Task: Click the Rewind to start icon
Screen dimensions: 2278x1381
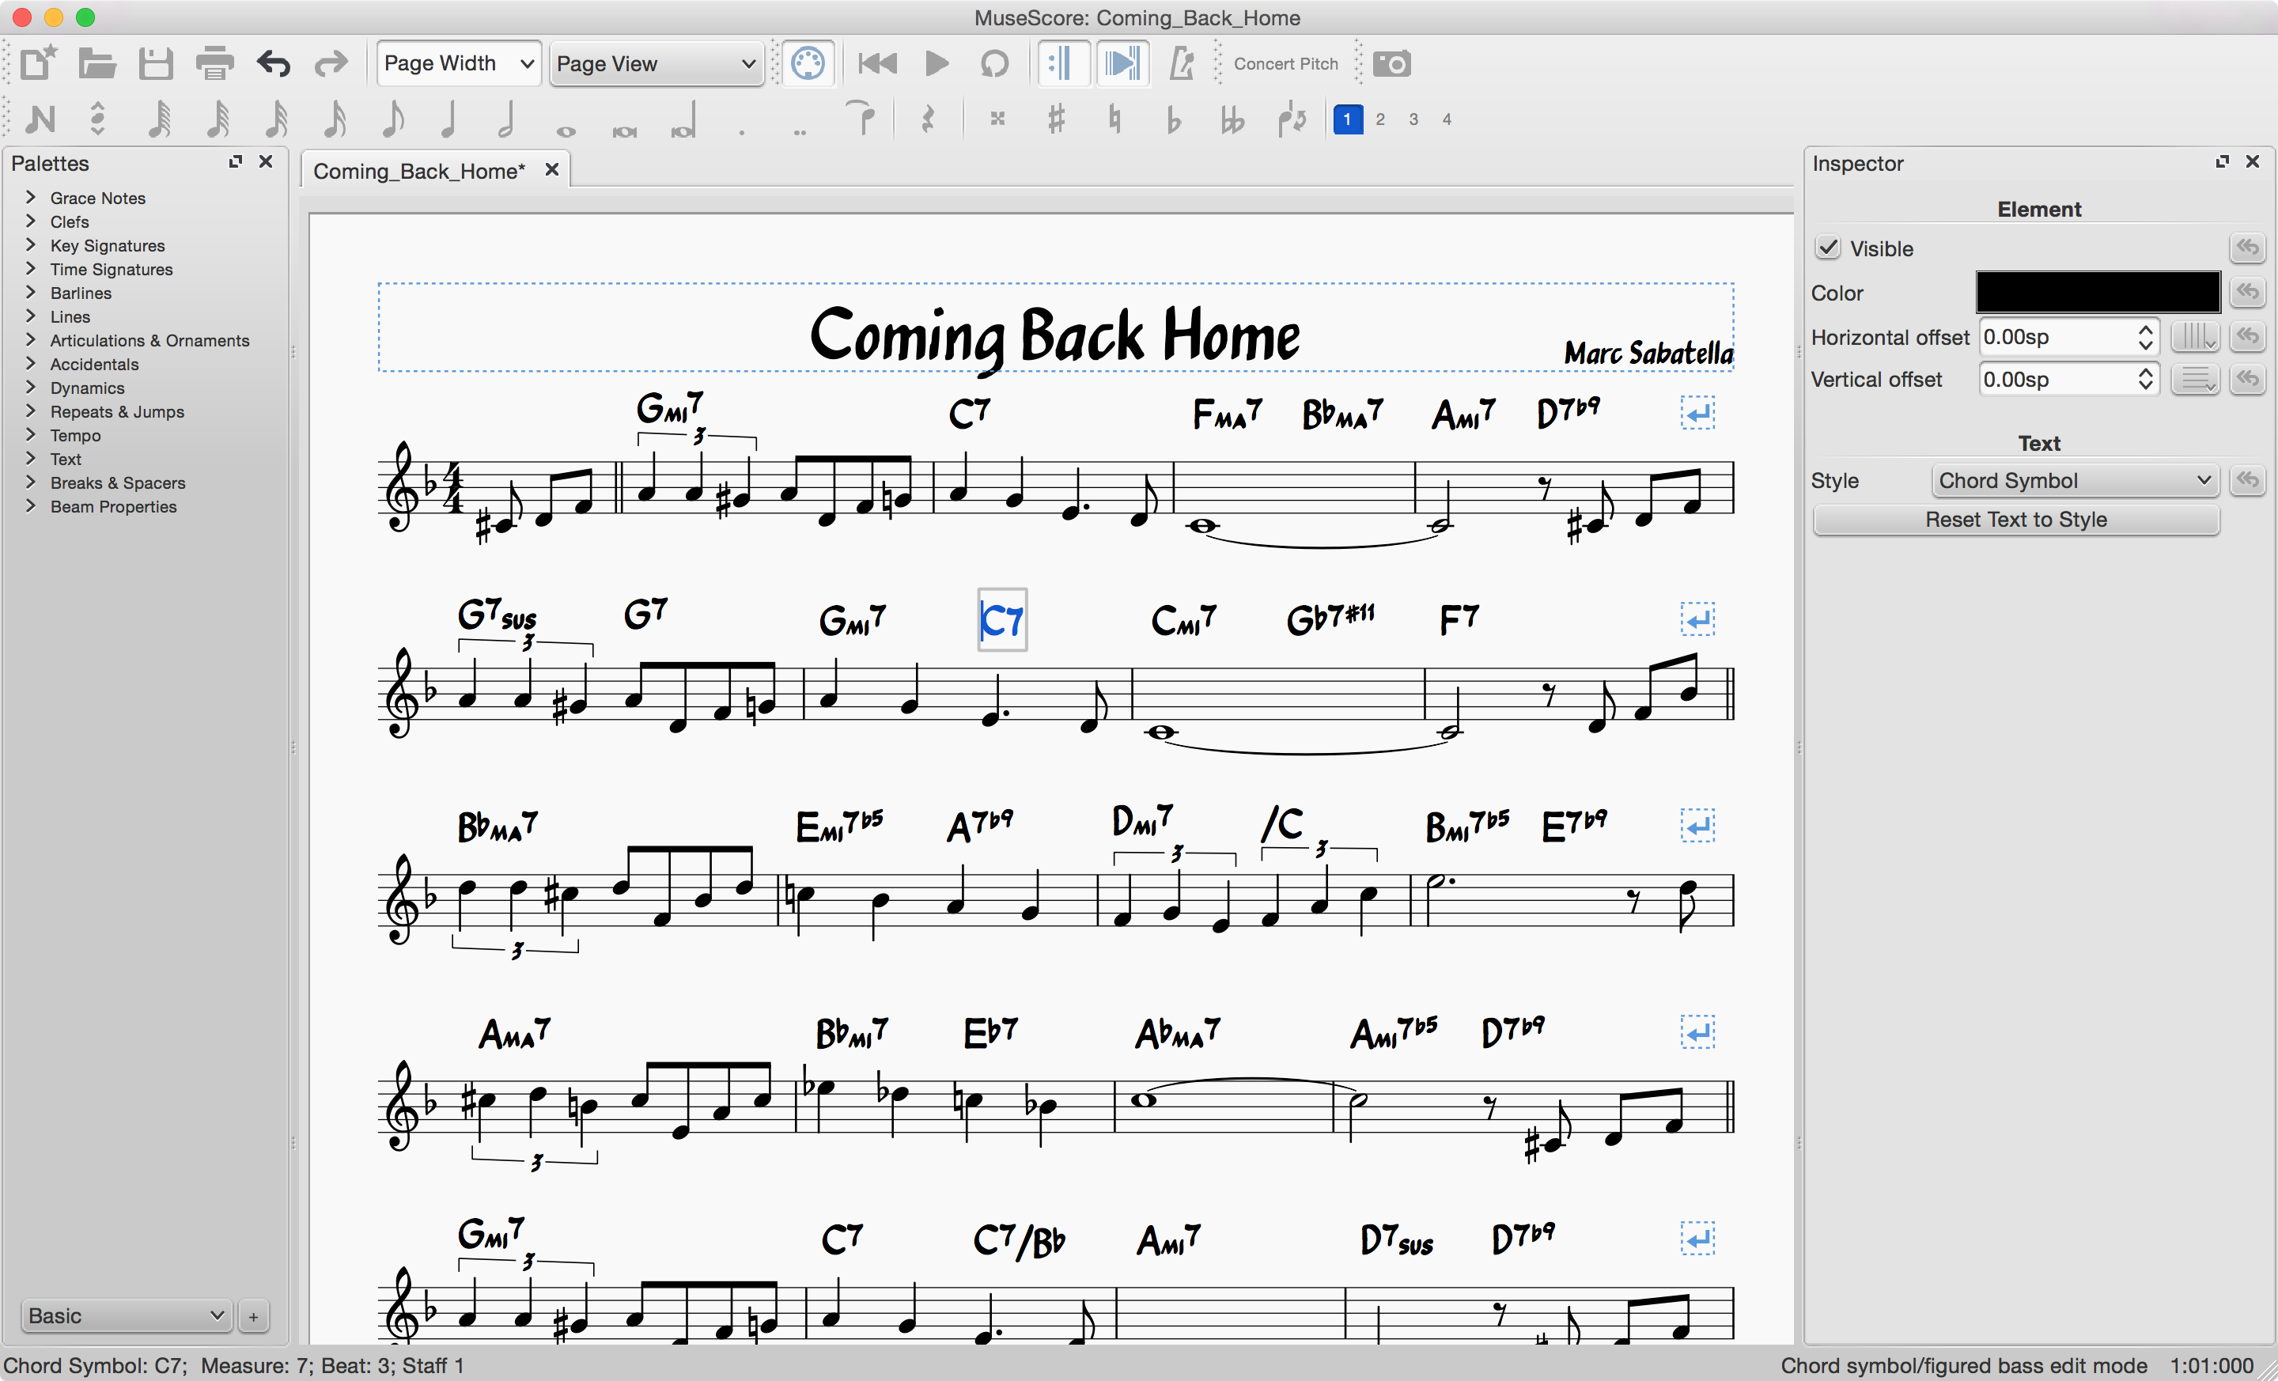Action: (876, 64)
